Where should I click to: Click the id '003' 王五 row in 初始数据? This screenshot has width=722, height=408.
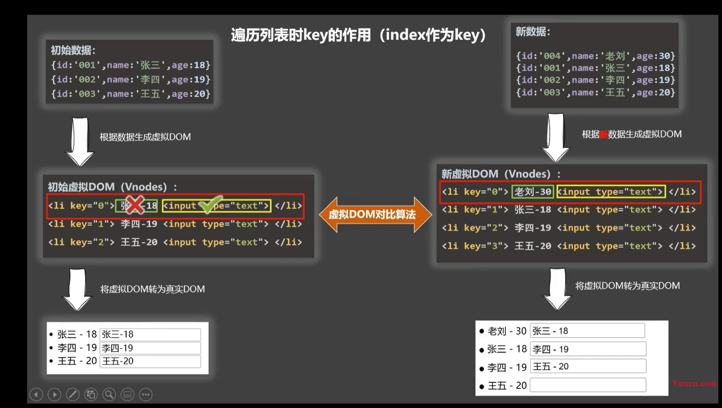[131, 94]
